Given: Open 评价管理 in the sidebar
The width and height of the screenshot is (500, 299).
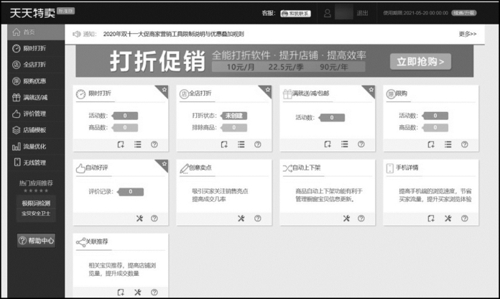Looking at the screenshot, I should (x=36, y=114).
